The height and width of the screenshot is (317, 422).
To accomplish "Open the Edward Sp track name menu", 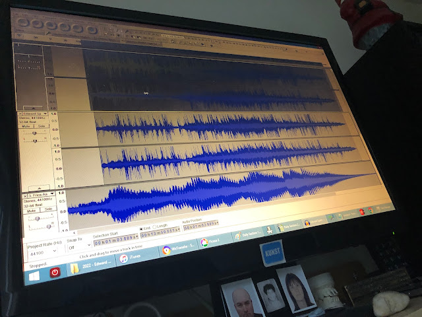I will tap(35, 114).
